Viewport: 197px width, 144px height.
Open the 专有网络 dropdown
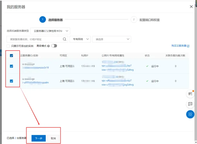[80, 39]
